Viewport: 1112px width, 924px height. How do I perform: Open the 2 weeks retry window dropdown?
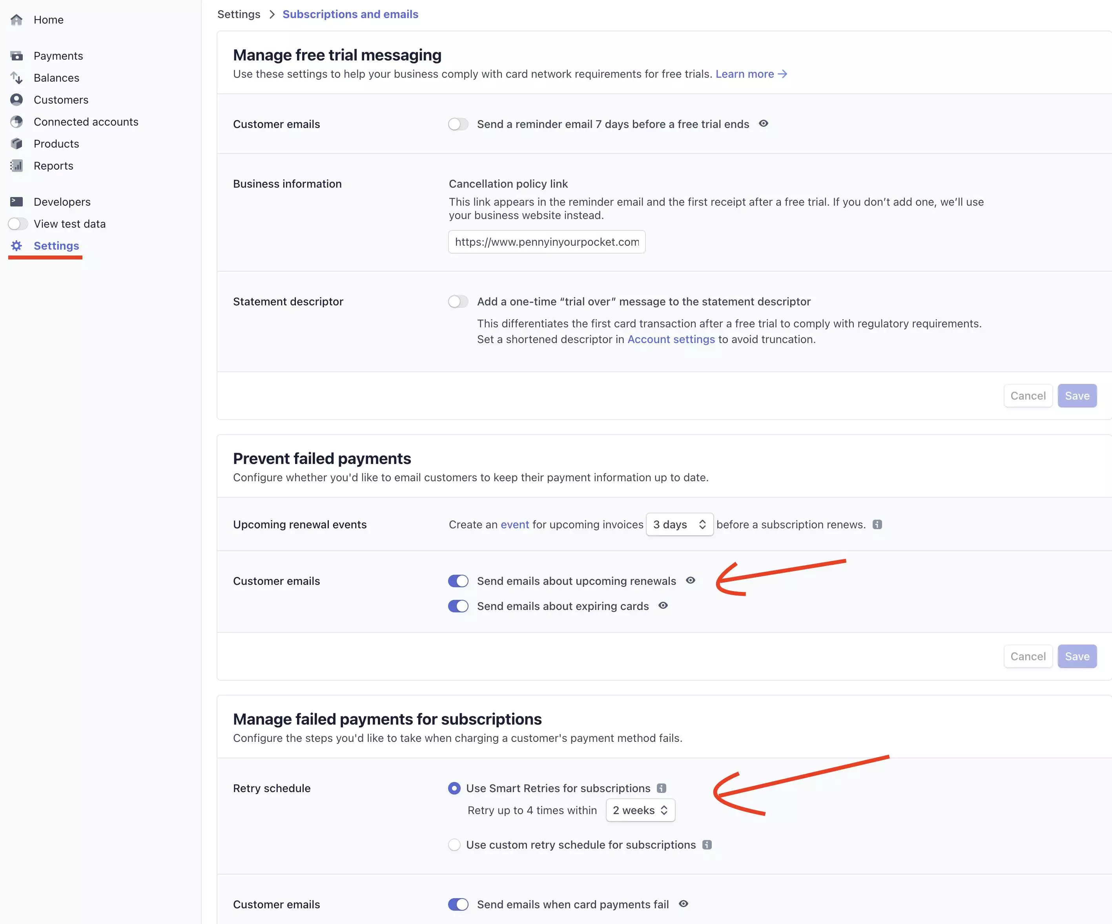pyautogui.click(x=640, y=810)
